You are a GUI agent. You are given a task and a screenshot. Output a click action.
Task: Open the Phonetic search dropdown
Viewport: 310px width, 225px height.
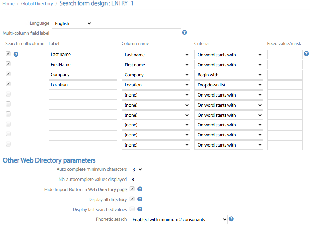[x=178, y=219]
